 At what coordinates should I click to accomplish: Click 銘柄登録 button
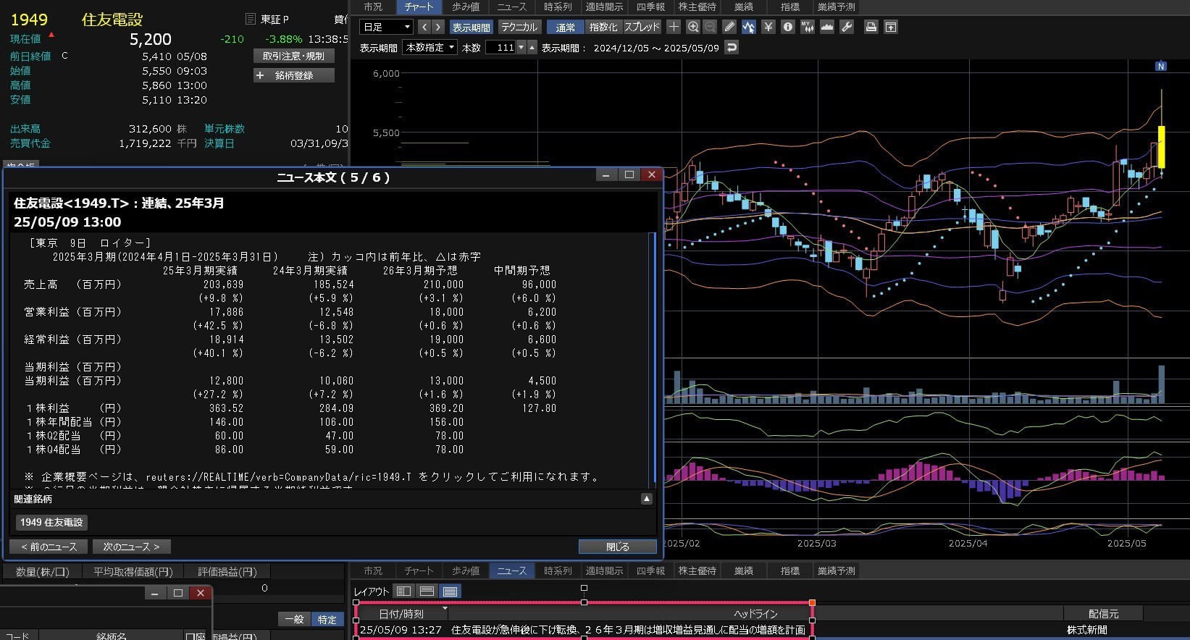[293, 75]
